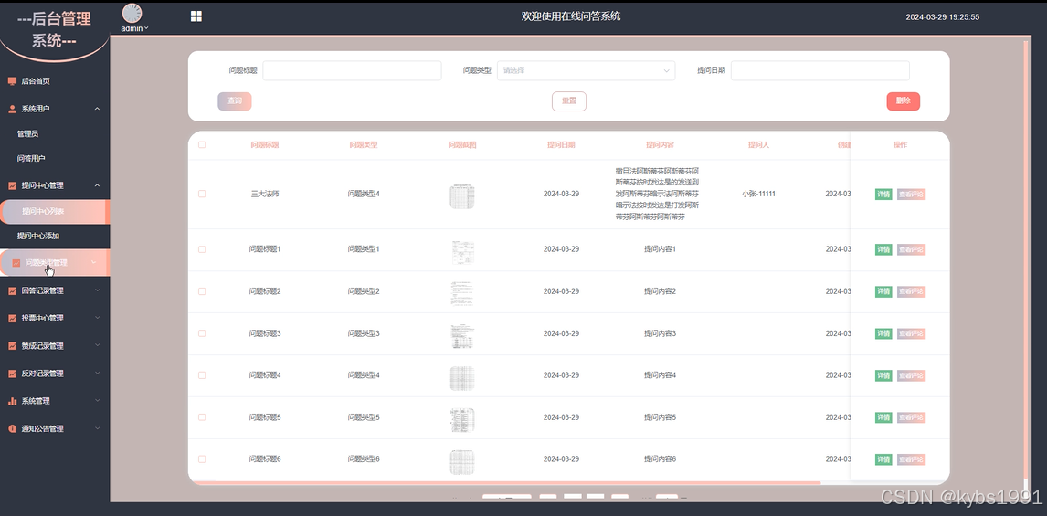Viewport: 1047px width, 516px height.
Task: Click 详情 for the 问题标题5 row
Action: 883,418
